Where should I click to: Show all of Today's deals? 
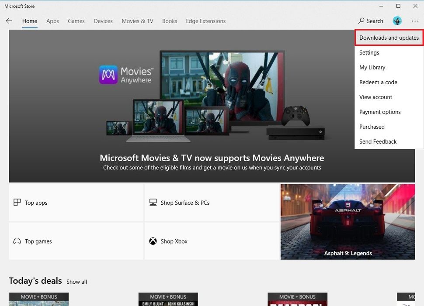(76, 282)
